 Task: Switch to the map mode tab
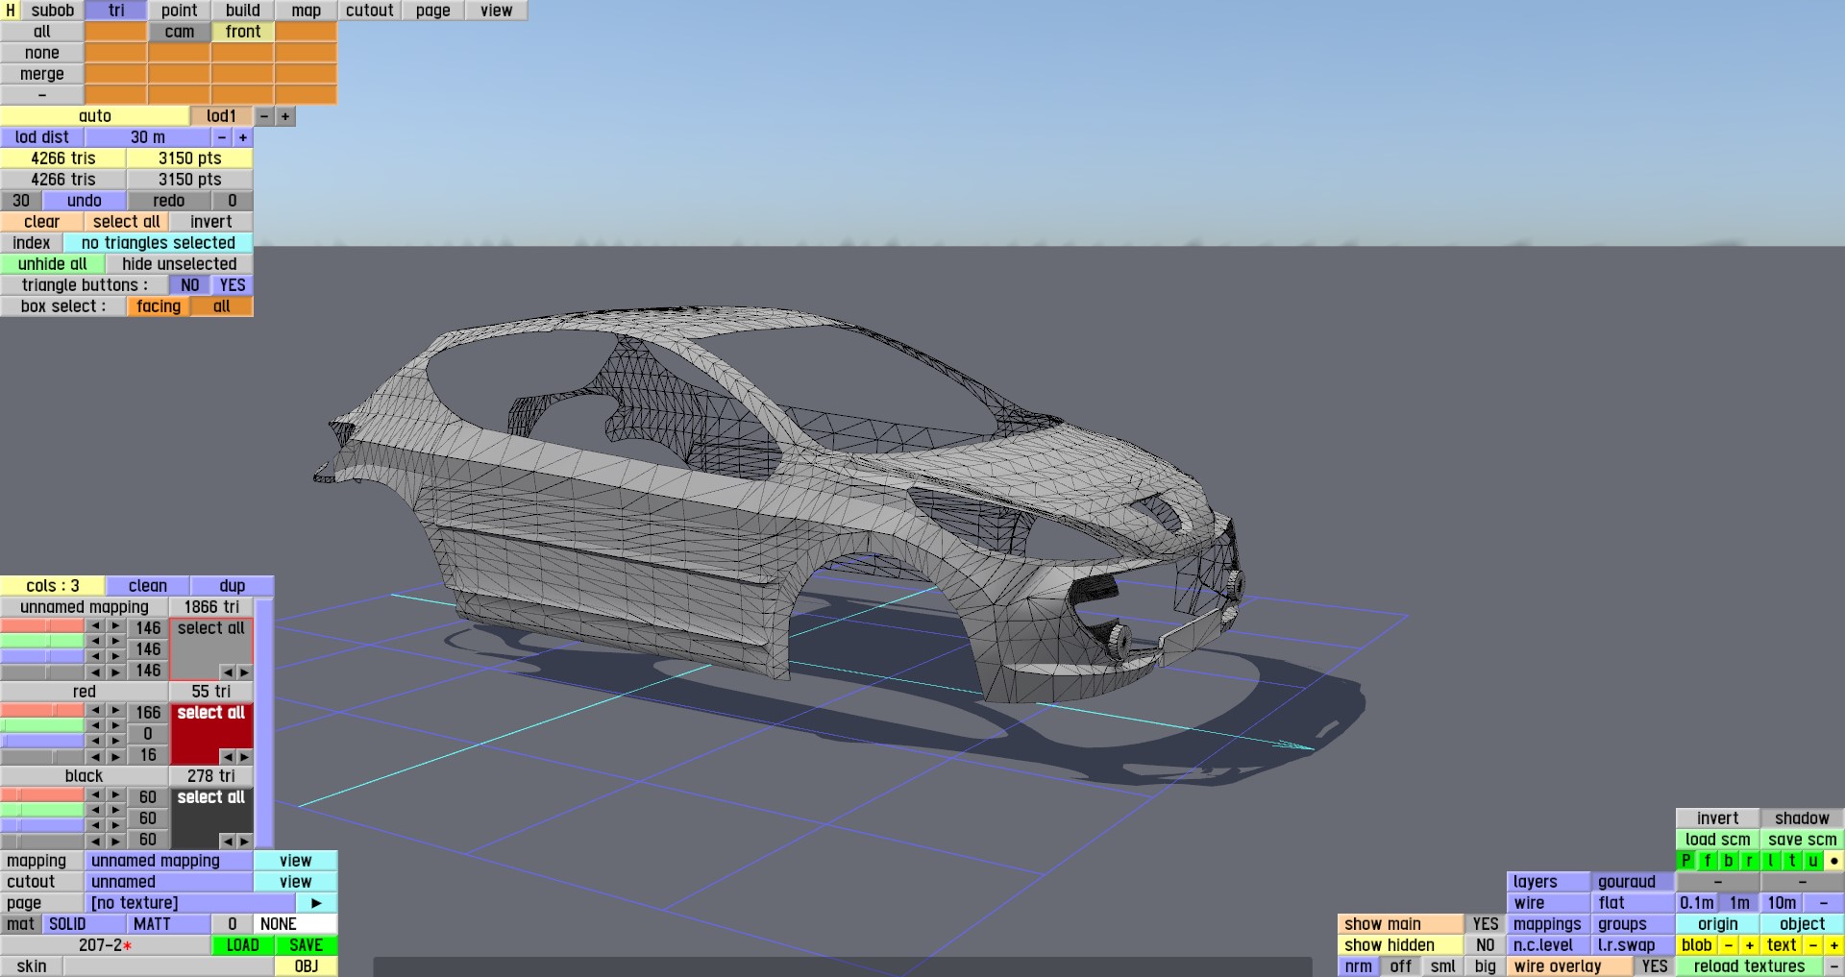click(x=307, y=11)
